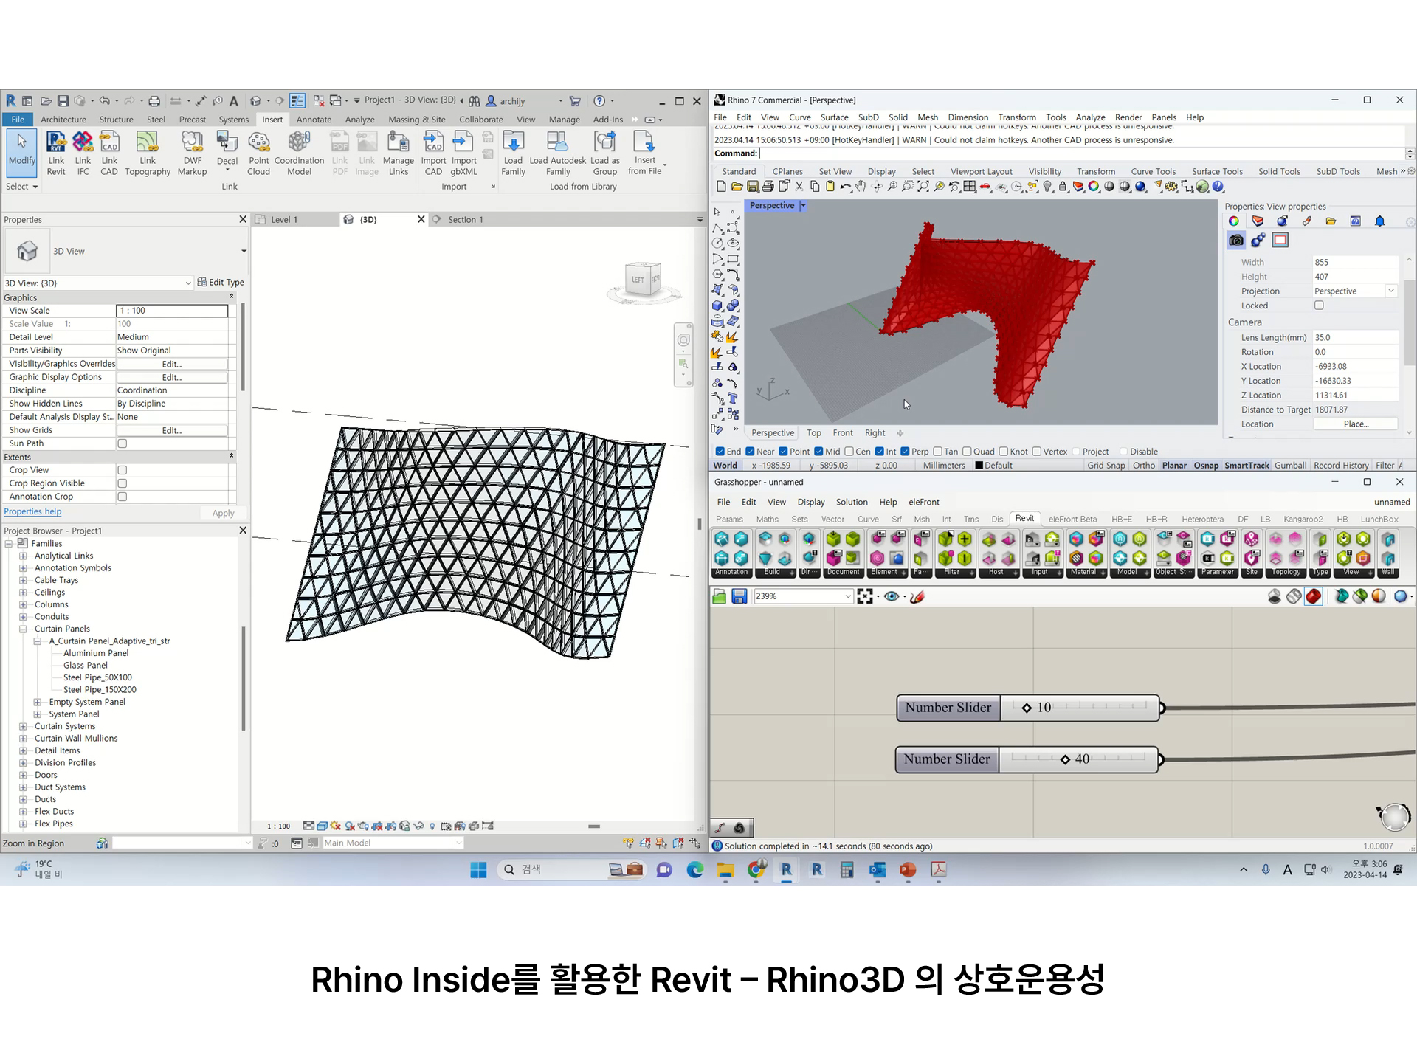Click Number Slider with value 10
The height and width of the screenshot is (1039, 1417).
point(1028,708)
